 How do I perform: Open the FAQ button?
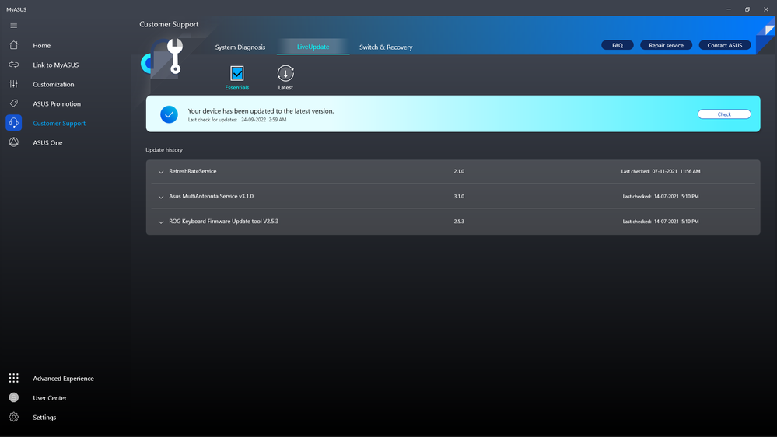617,45
